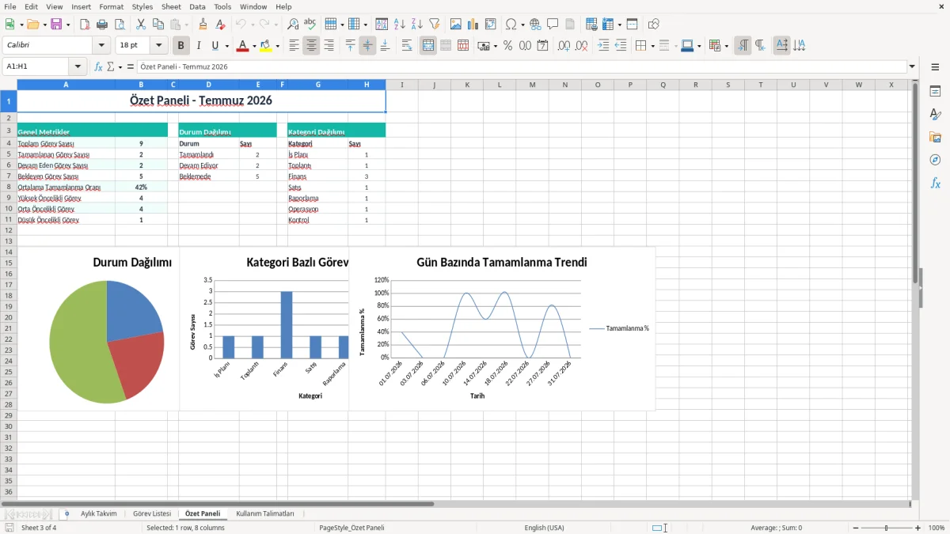
Task: Click the Copy icon
Action: [158, 25]
